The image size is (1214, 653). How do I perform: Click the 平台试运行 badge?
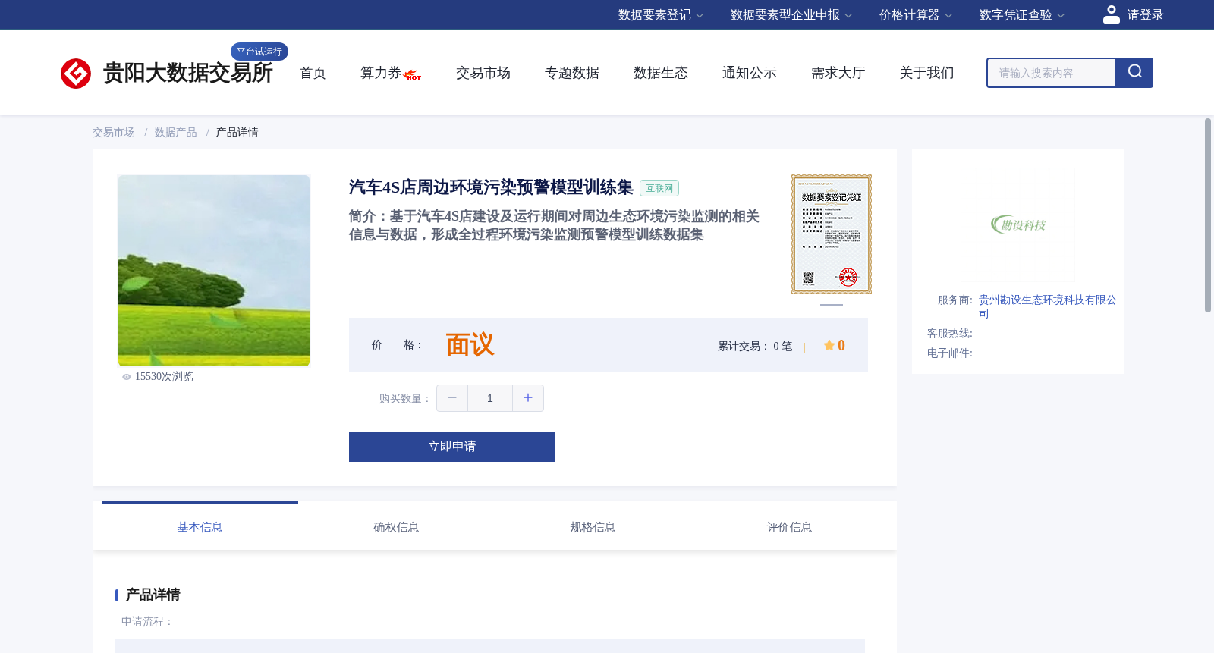click(259, 52)
